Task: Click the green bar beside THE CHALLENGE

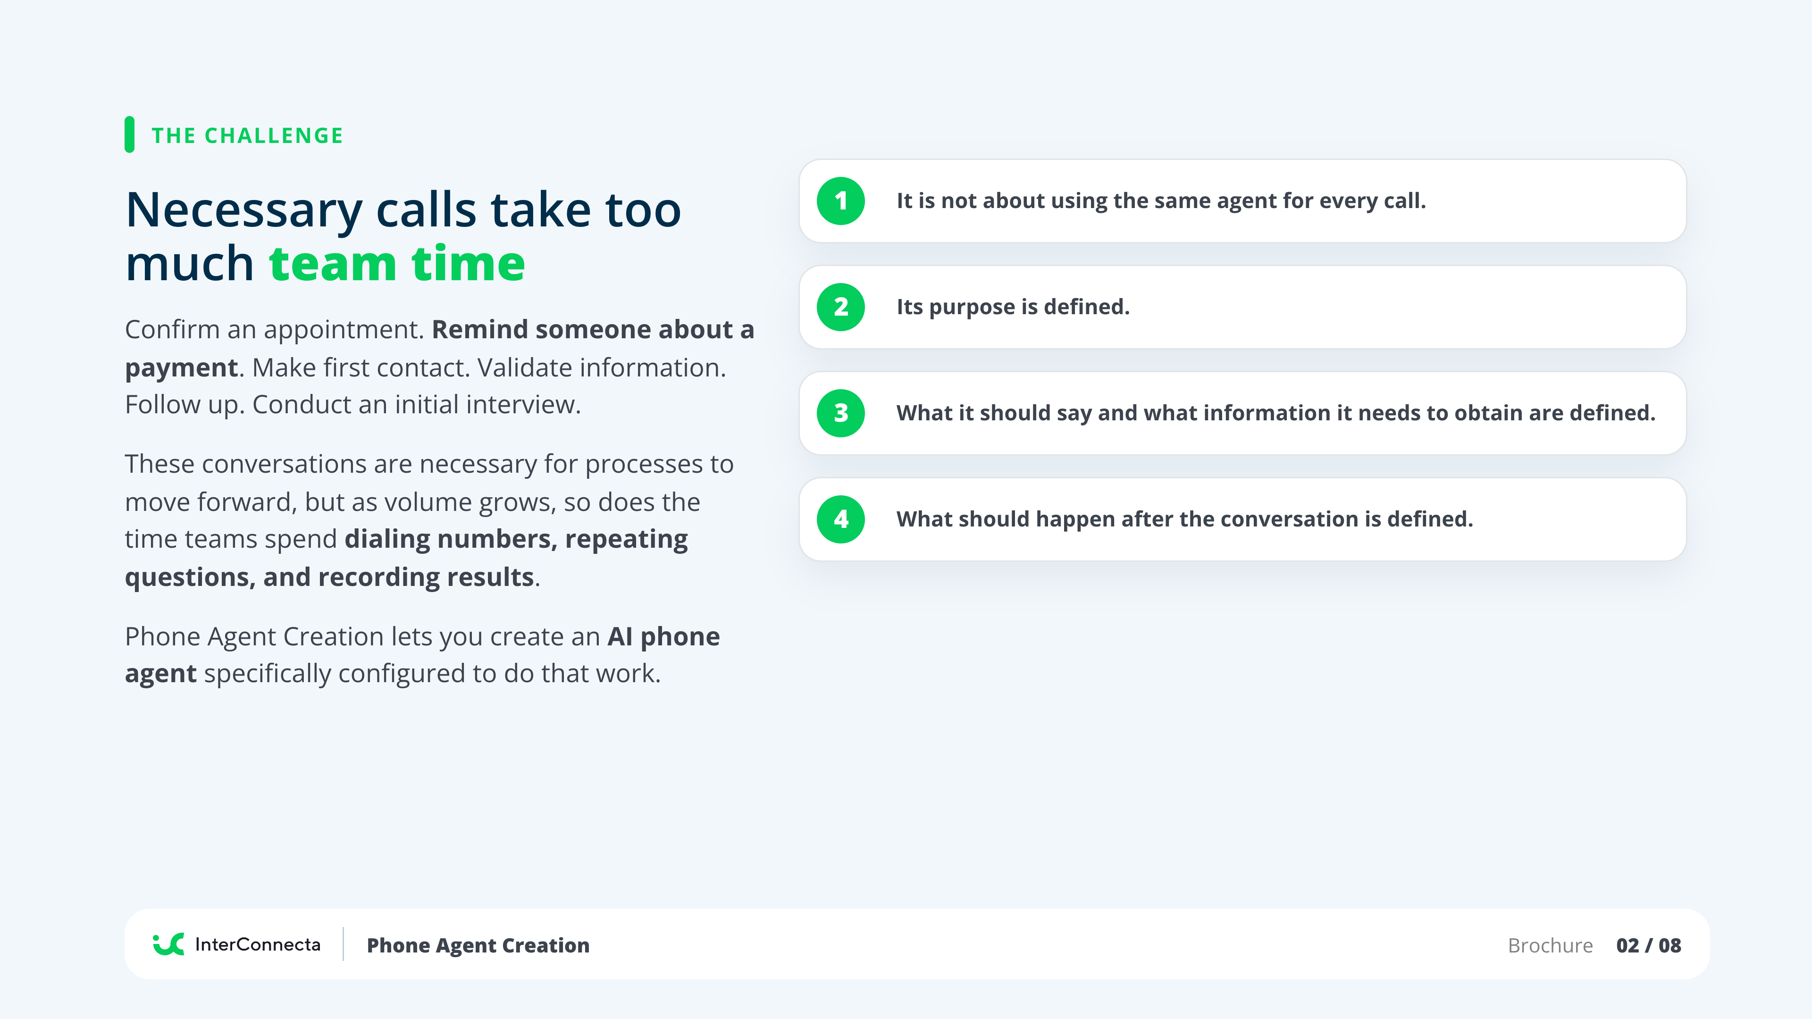Action: pos(129,134)
